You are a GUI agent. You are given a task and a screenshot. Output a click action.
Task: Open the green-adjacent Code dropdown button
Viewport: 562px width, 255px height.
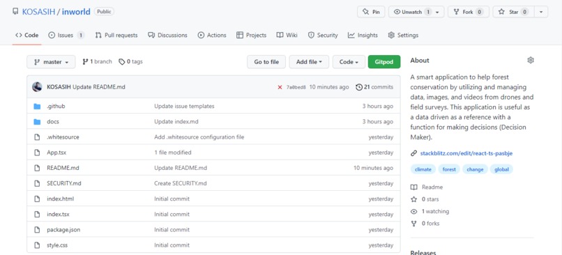[x=349, y=62]
